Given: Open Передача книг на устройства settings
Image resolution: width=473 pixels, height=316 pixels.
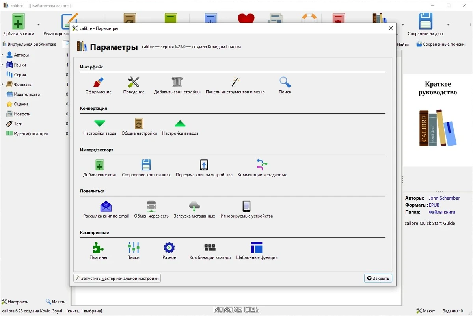Looking at the screenshot, I should point(204,168).
